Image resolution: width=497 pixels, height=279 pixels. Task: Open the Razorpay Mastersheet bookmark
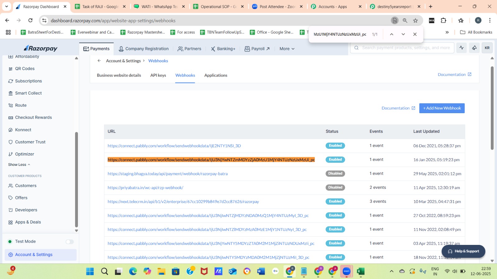coord(143,32)
